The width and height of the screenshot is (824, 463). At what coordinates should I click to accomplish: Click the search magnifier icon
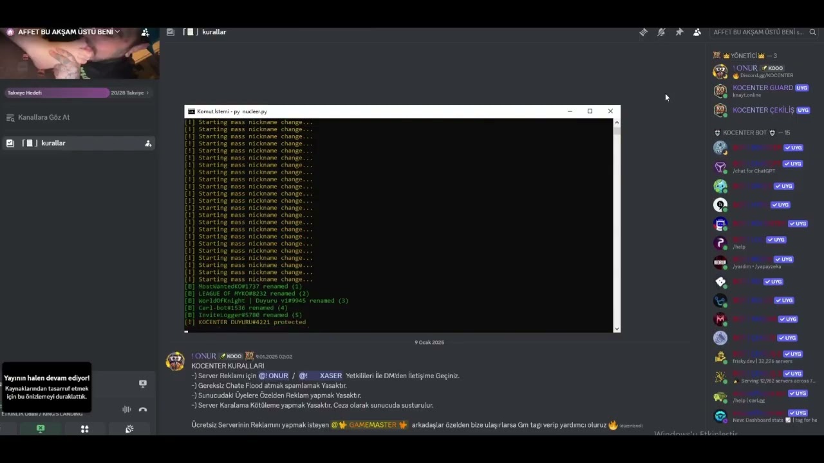pyautogui.click(x=812, y=32)
